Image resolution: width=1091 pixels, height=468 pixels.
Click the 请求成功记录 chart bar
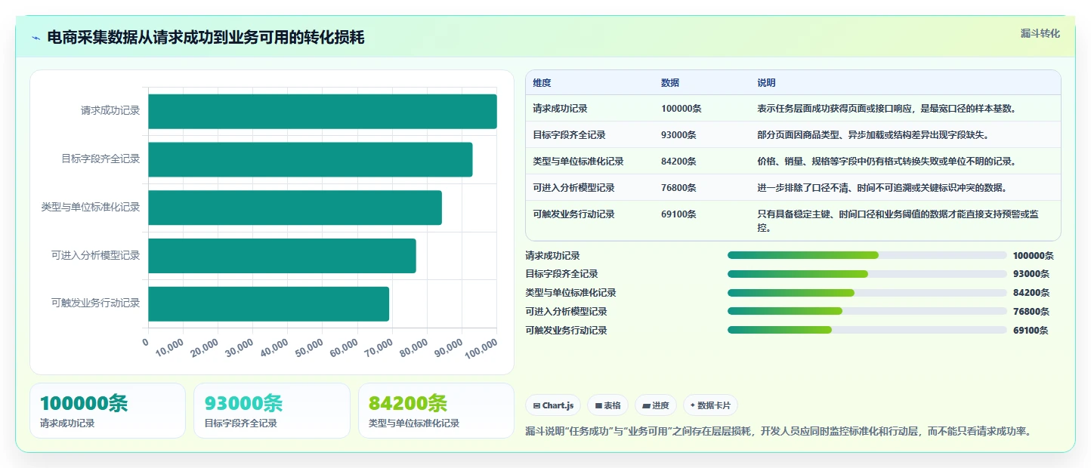[323, 111]
